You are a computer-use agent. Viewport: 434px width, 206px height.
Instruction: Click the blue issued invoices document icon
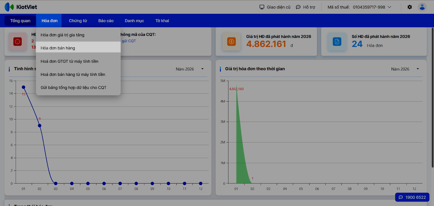pos(337,41)
